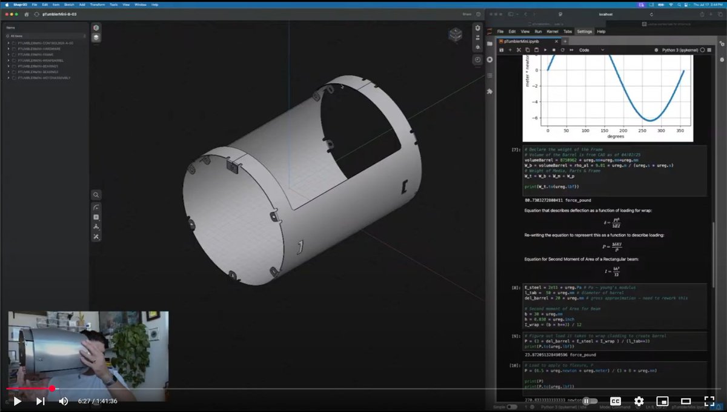This screenshot has width=727, height=412.
Task: Click the sync status icon beside title
Action: pyautogui.click(x=37, y=13)
